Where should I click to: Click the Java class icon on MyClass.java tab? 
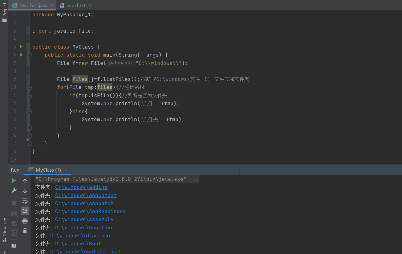[x=14, y=5]
